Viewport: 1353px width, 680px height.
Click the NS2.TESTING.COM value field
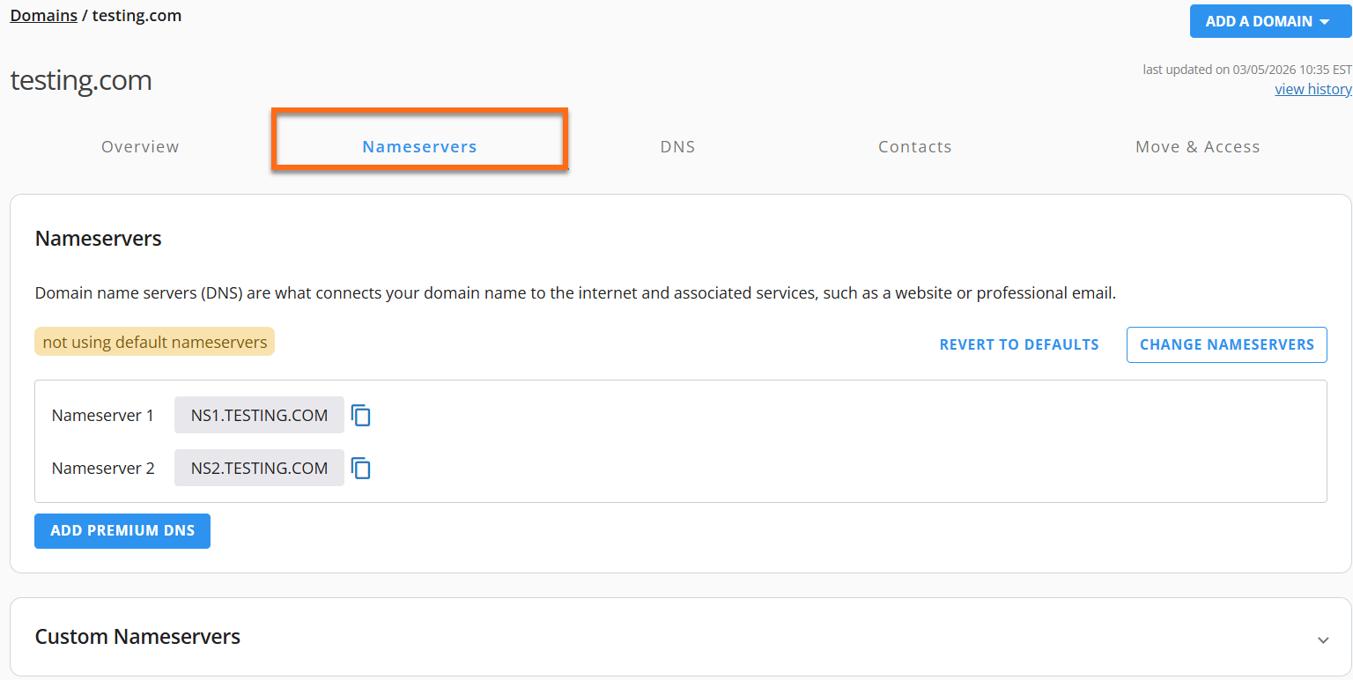point(259,468)
